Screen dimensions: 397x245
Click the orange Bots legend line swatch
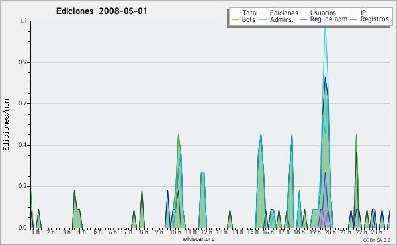pyautogui.click(x=235, y=19)
